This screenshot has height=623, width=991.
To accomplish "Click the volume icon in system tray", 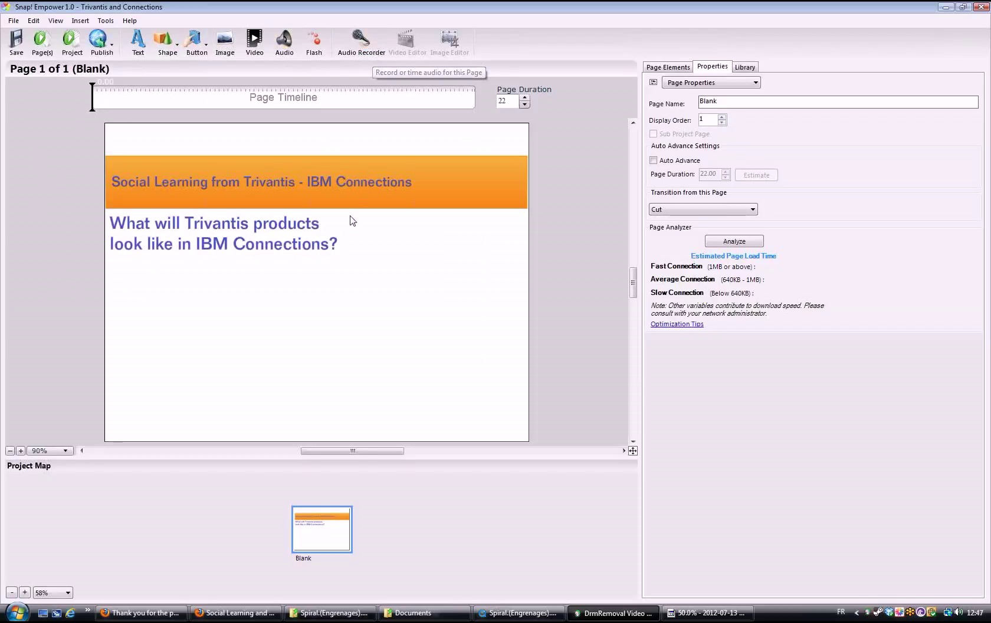I will coord(959,612).
